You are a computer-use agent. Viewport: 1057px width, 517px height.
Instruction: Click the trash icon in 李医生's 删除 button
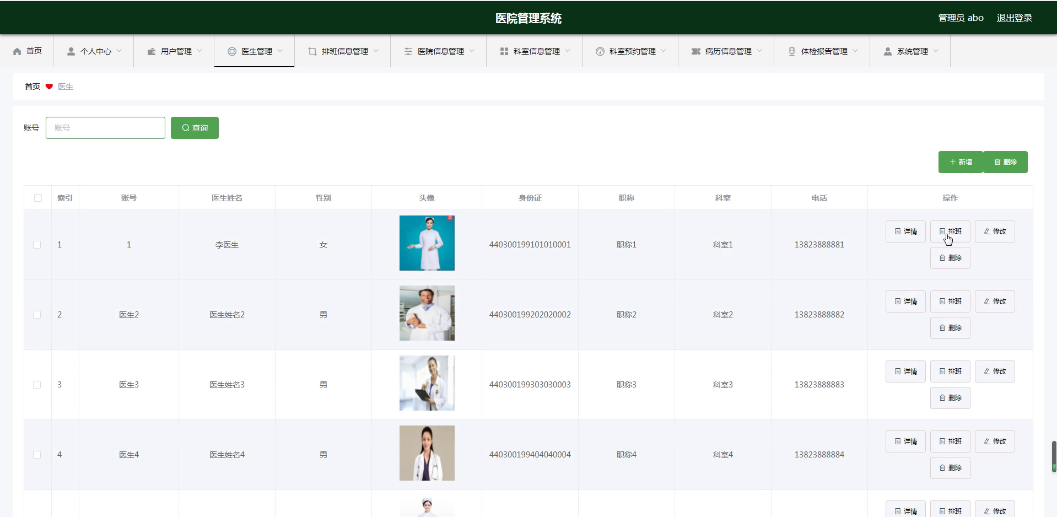coord(942,258)
